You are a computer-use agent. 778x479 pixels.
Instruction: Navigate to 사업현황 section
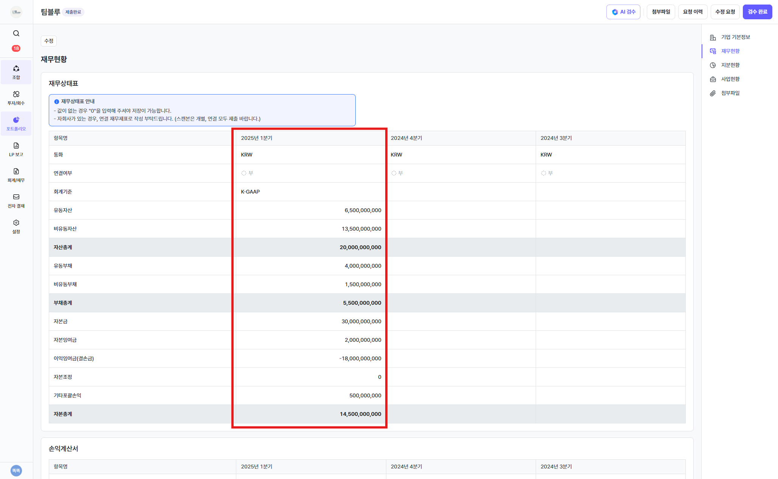[730, 79]
